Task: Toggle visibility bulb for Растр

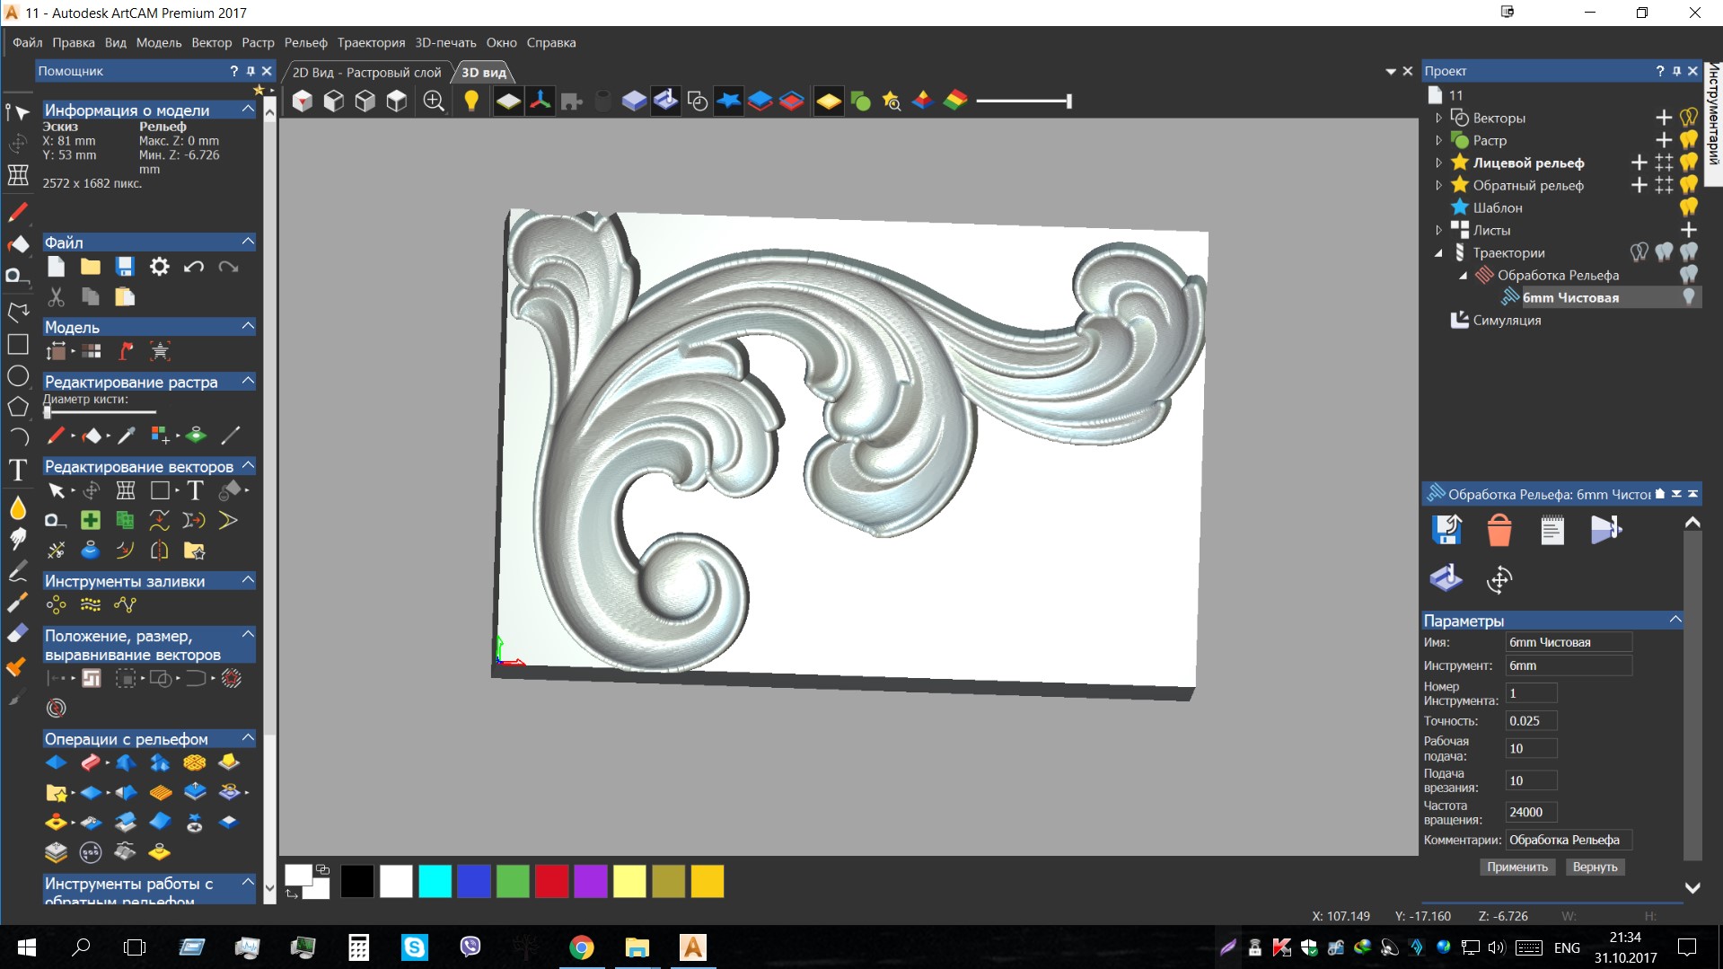Action: (x=1689, y=140)
